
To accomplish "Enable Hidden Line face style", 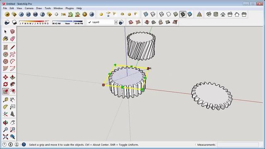I will pyautogui.click(x=169, y=14).
